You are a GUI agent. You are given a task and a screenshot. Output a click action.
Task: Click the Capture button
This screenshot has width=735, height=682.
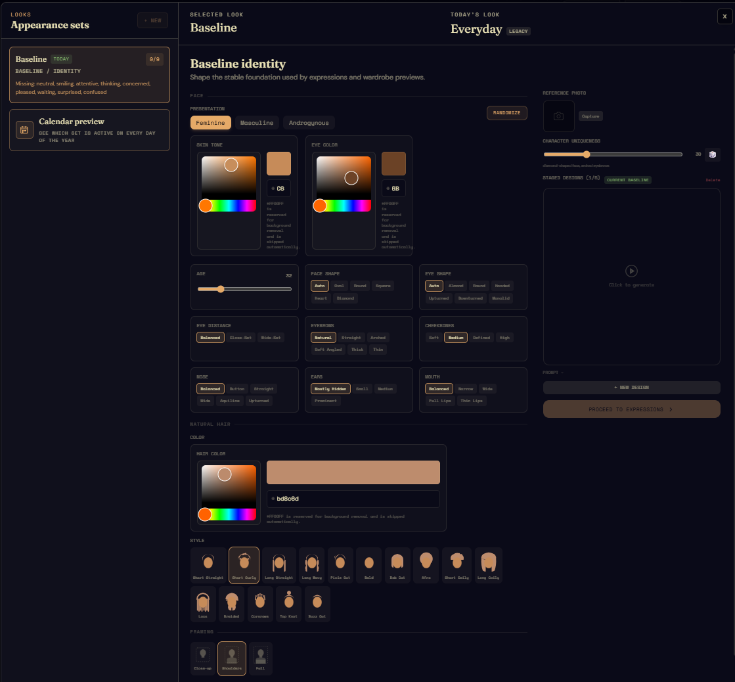coord(590,116)
